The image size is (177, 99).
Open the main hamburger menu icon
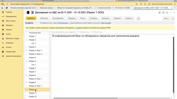(x=7, y=4)
